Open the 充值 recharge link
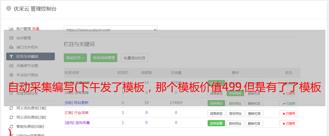This screenshot has width=329, height=136. click(x=35, y=29)
